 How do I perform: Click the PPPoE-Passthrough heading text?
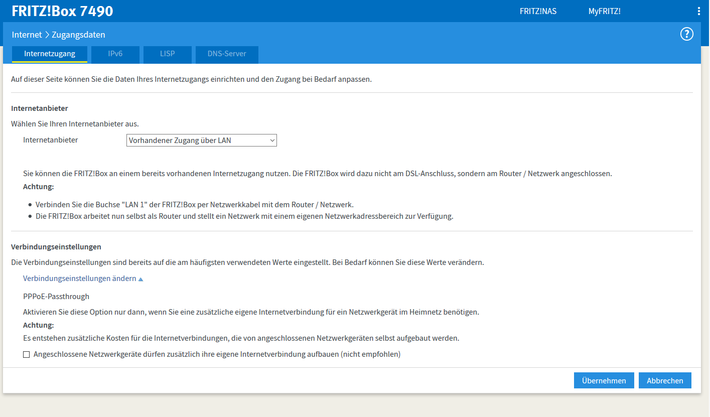(x=56, y=297)
